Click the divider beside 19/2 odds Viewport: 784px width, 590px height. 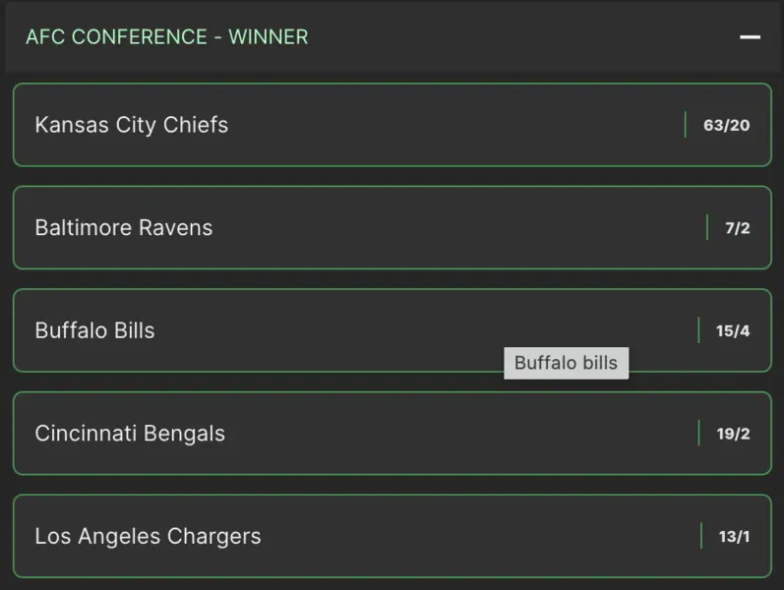click(x=698, y=434)
